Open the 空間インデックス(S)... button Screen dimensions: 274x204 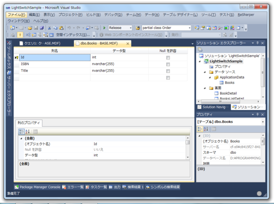coord(73,35)
